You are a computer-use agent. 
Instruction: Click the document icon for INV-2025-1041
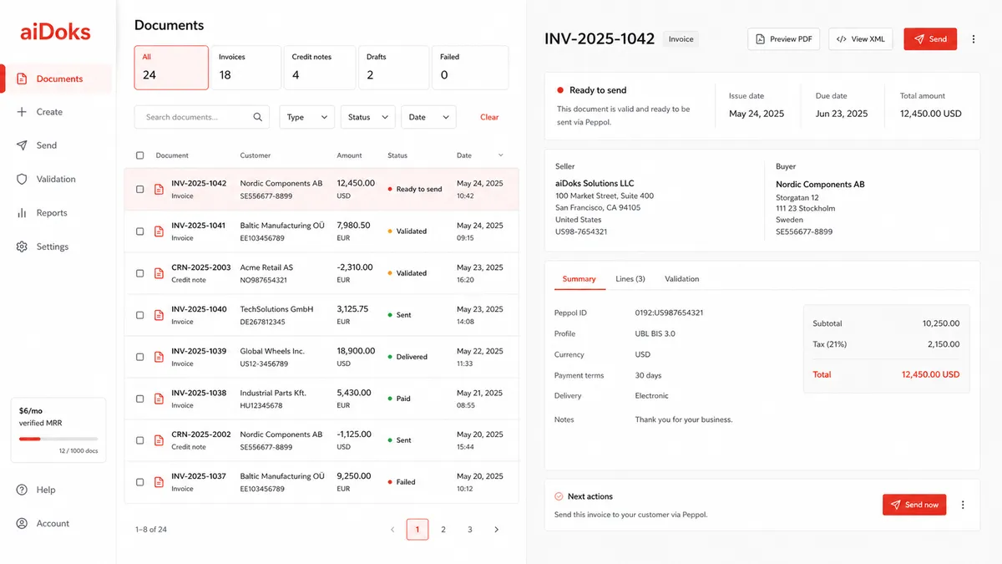(159, 231)
